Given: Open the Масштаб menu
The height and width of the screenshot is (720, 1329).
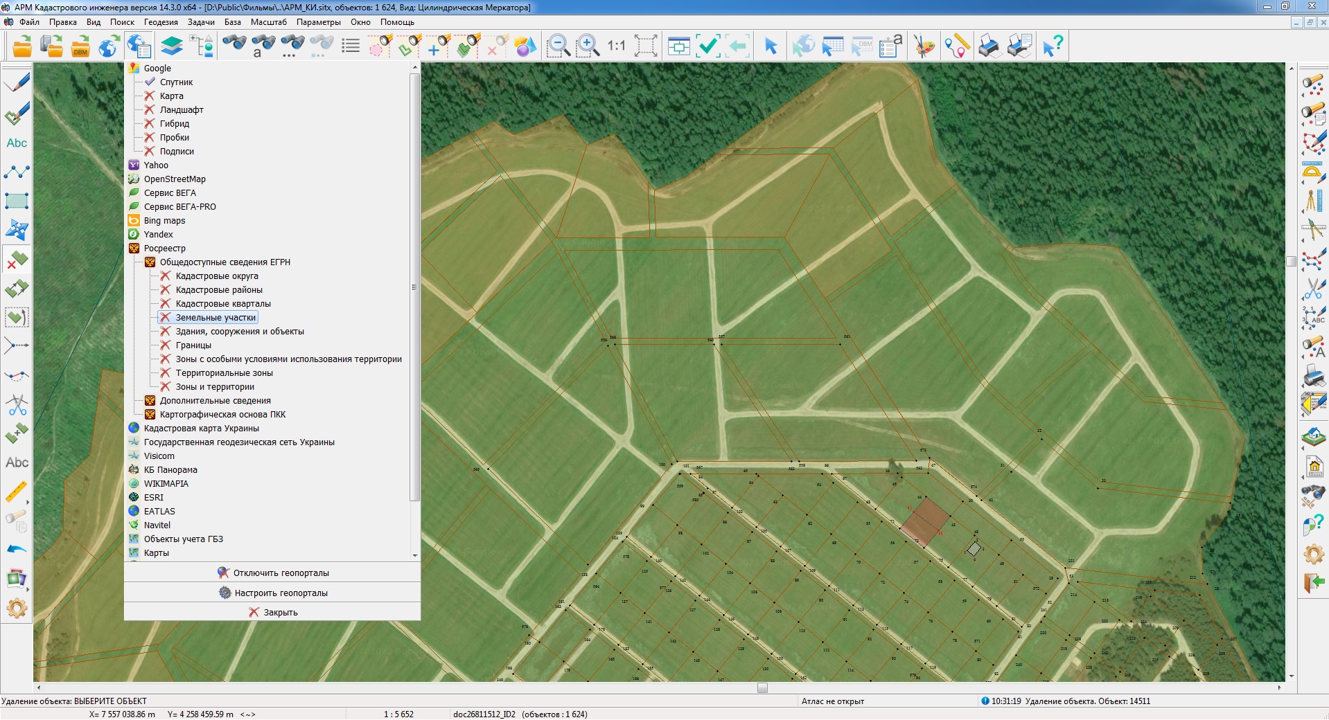Looking at the screenshot, I should (x=268, y=22).
